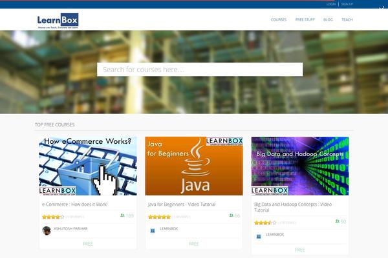The height and width of the screenshot is (258, 388).
Task: Open e-Commerce : How does it Work! title
Action: click(x=75, y=204)
